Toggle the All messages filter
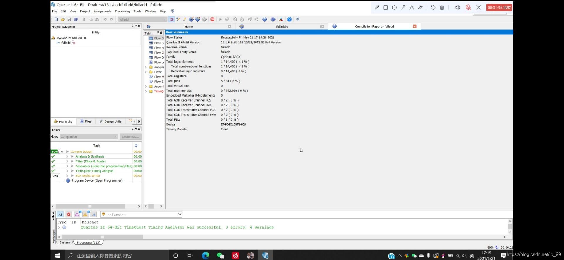 (x=60, y=215)
